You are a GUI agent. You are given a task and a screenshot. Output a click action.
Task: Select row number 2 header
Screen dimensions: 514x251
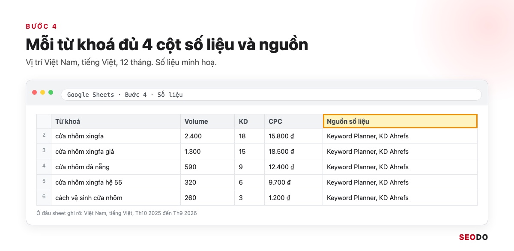[x=44, y=136]
